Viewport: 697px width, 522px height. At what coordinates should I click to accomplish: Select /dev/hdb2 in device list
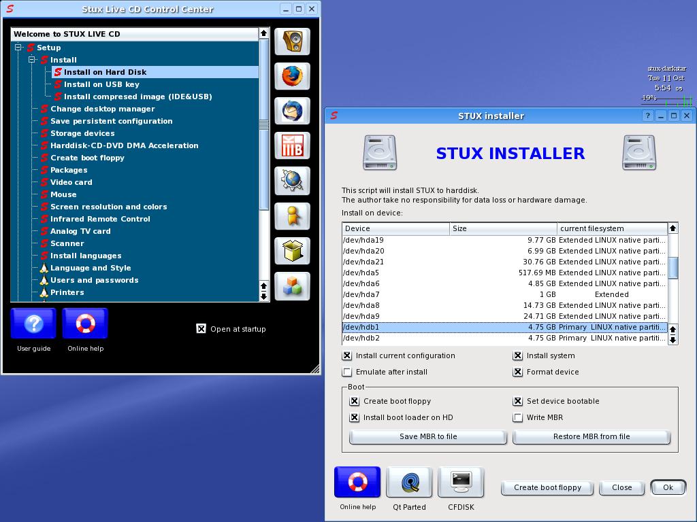tap(505, 338)
